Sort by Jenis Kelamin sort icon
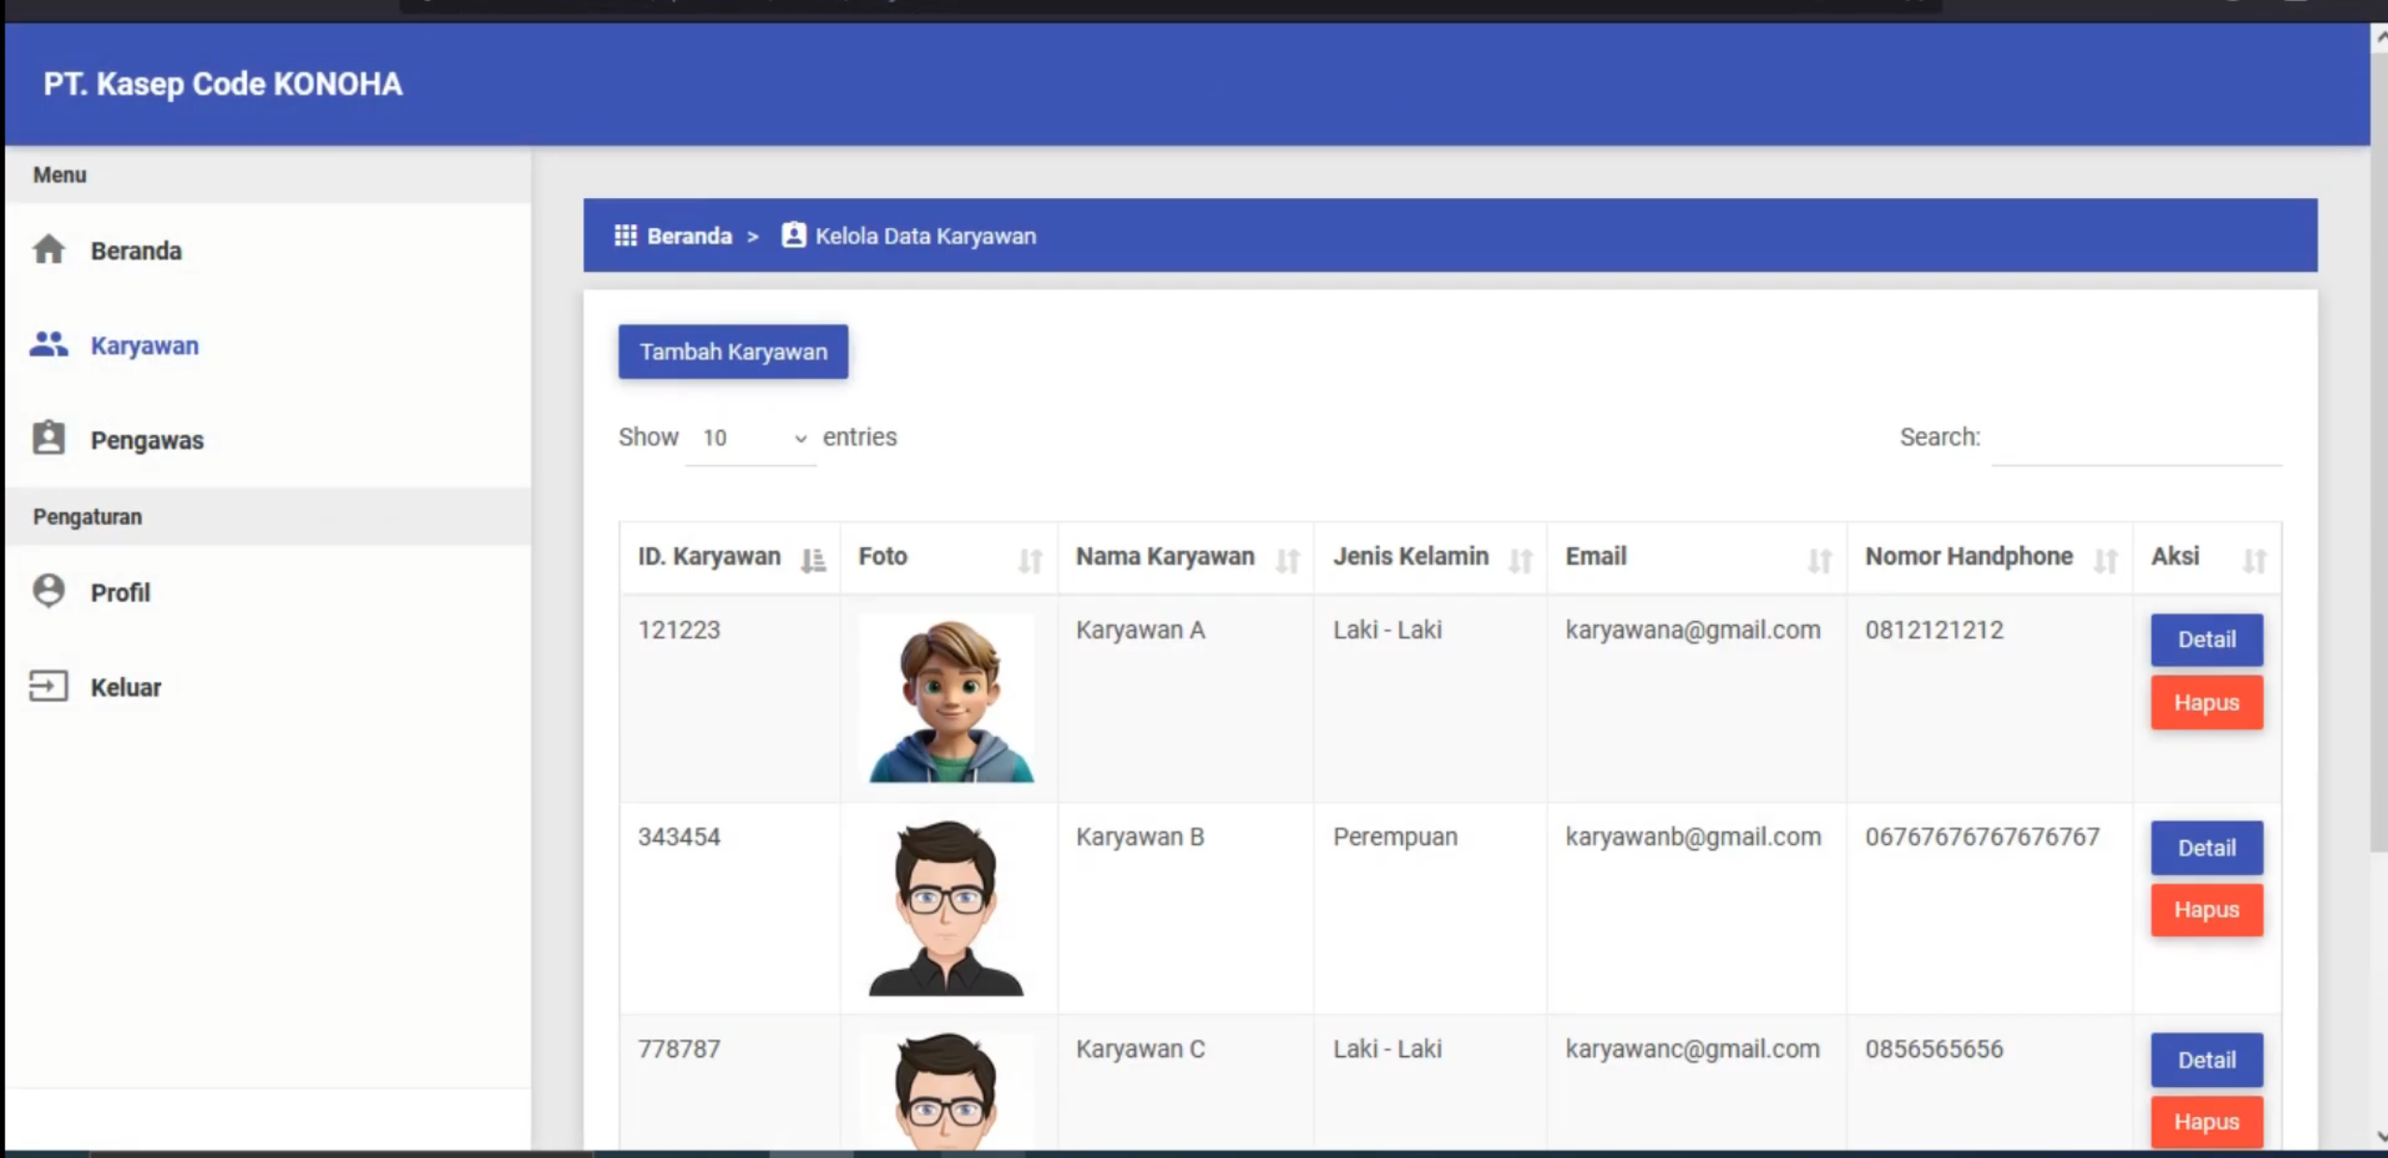2388x1158 pixels. tap(1520, 560)
